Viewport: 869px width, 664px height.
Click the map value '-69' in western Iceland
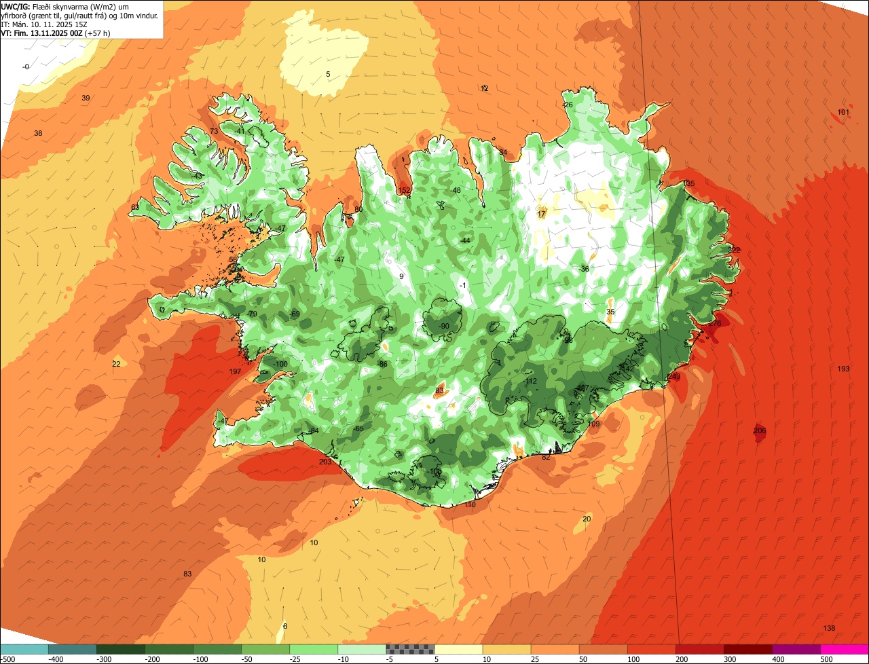click(295, 314)
